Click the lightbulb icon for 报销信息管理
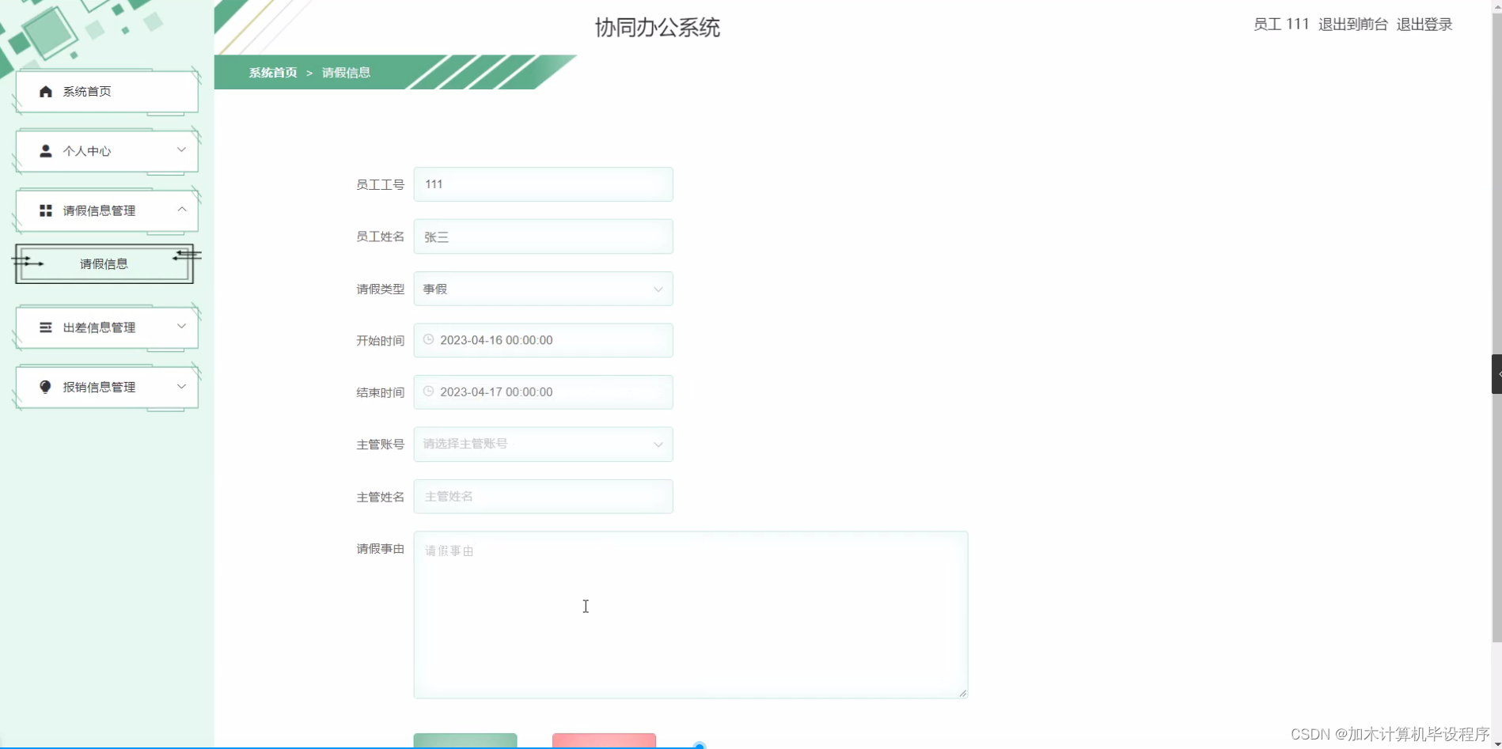The width and height of the screenshot is (1502, 749). (x=45, y=387)
